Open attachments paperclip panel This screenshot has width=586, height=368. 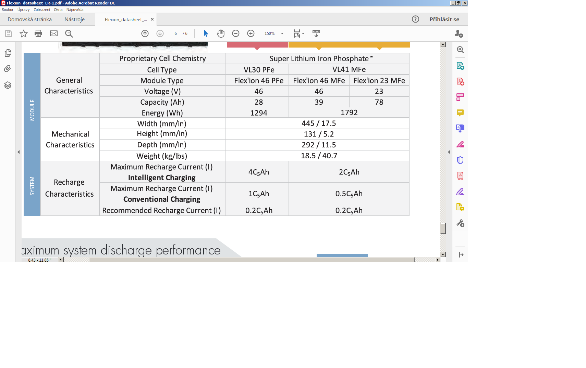click(8, 69)
